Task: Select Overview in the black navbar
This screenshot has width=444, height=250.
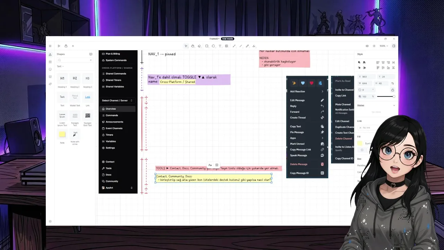Action: [117, 109]
